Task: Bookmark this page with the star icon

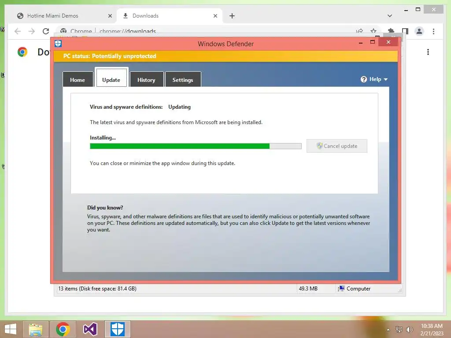Action: point(373,31)
